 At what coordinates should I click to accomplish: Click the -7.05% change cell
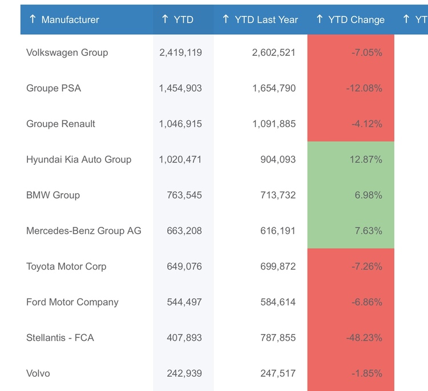(351, 52)
